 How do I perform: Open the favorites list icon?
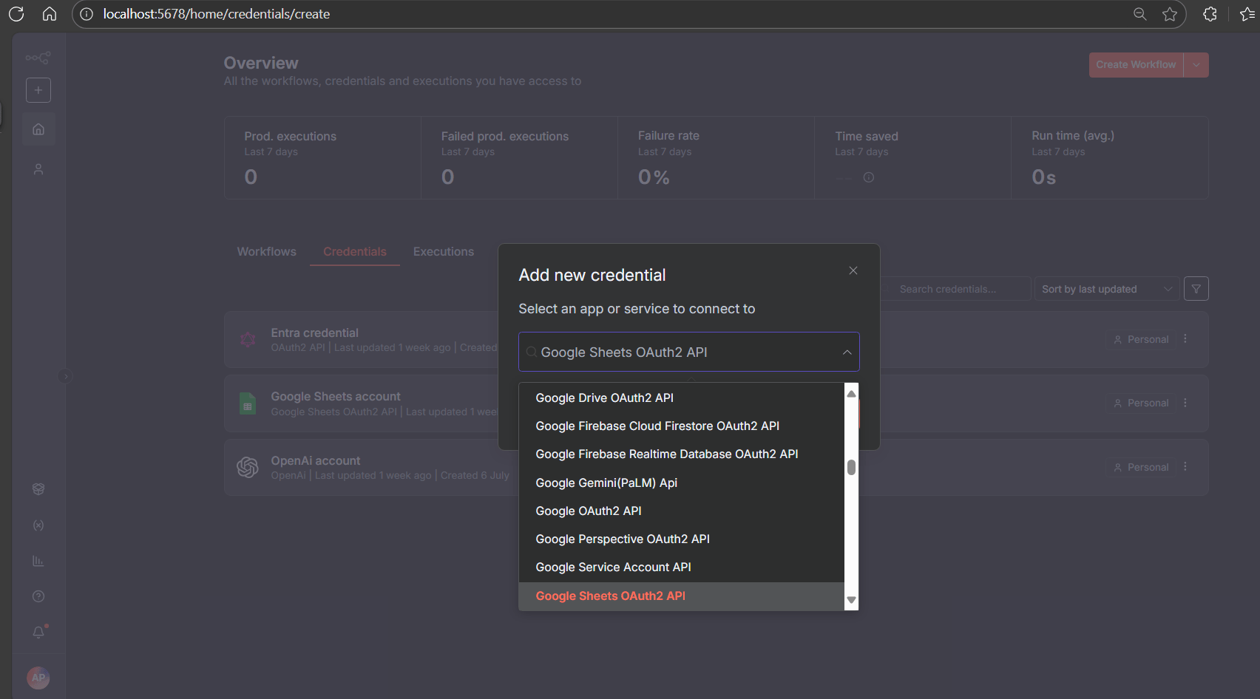(1247, 14)
